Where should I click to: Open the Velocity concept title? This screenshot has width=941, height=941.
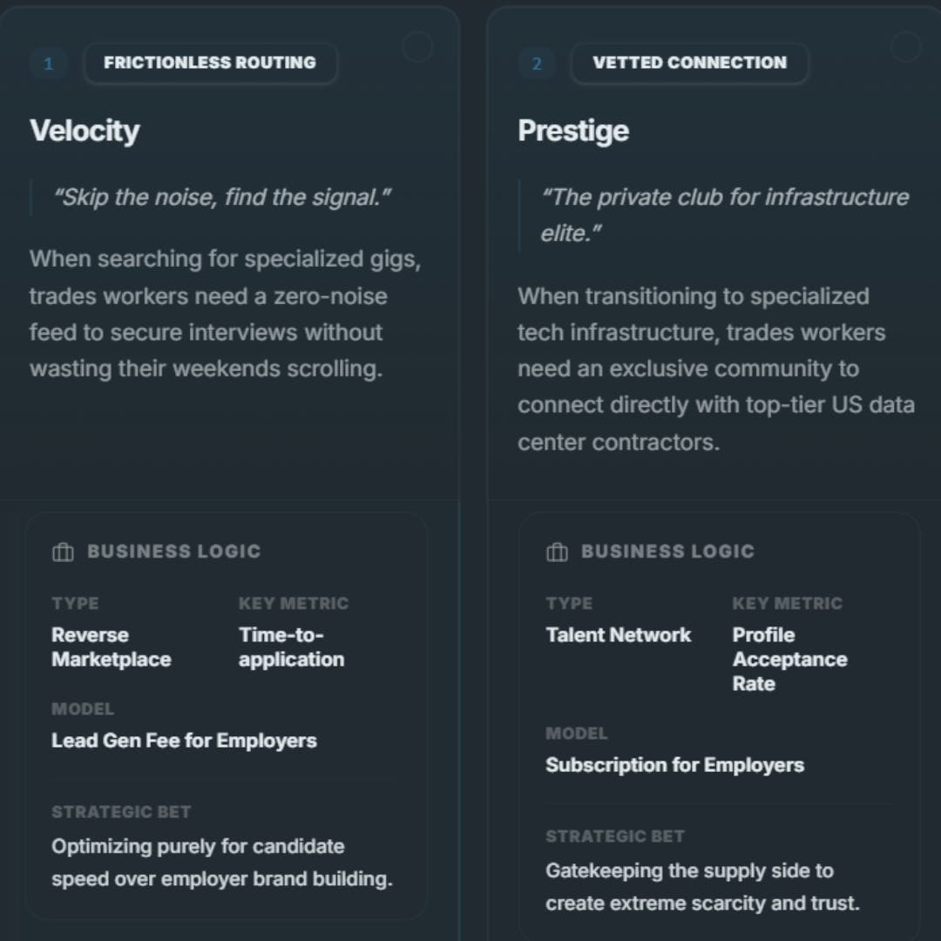point(85,131)
